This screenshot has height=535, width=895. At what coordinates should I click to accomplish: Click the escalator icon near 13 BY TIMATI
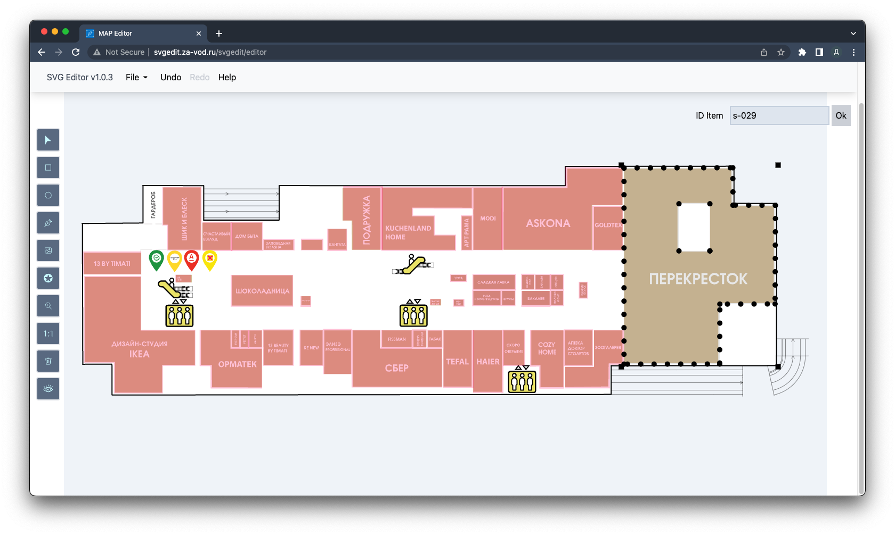(x=175, y=289)
